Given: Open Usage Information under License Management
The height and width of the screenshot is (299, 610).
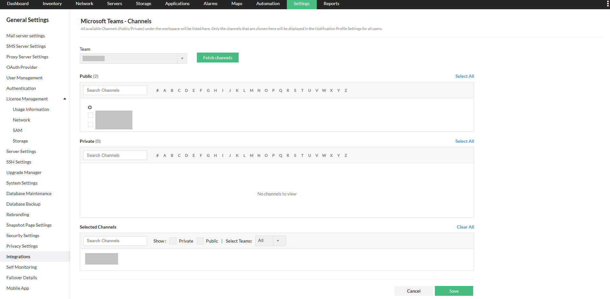Looking at the screenshot, I should click(x=31, y=109).
